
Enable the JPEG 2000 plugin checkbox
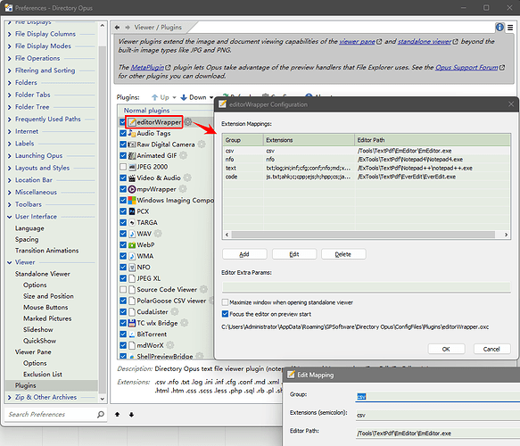123,167
